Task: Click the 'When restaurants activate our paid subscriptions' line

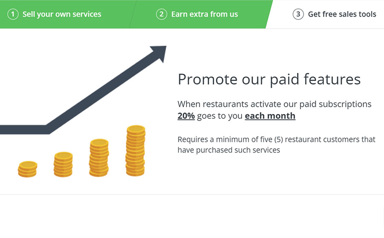Action: point(274,104)
